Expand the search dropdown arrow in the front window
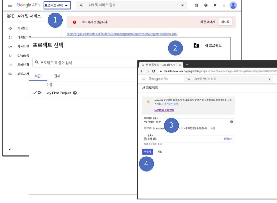 point(269,79)
